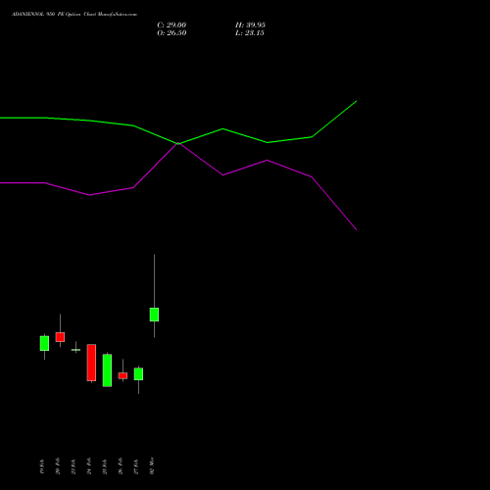
Task: Select the tall green candle above 25 Feb
Action: (107, 370)
